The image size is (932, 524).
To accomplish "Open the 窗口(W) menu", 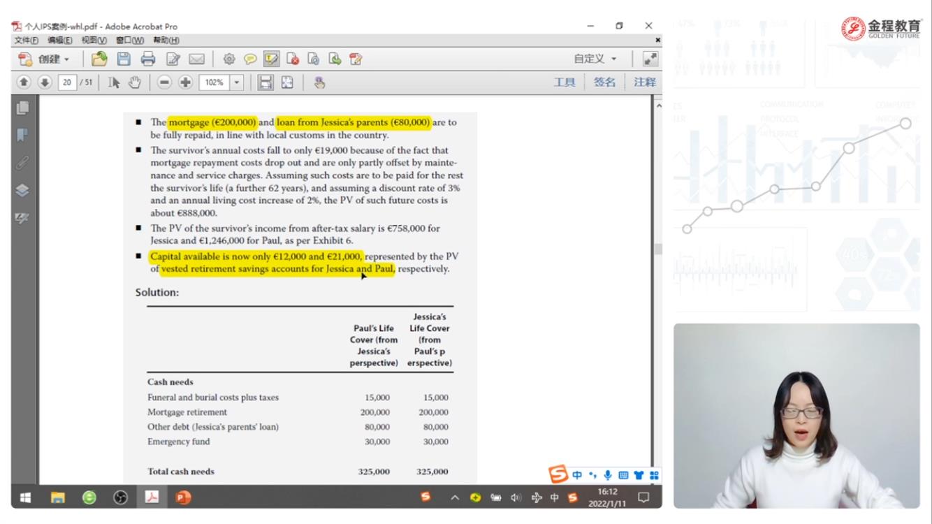I will 130,40.
